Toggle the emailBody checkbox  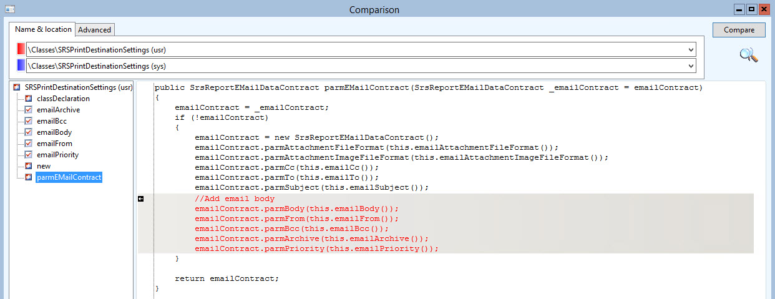[x=29, y=132]
